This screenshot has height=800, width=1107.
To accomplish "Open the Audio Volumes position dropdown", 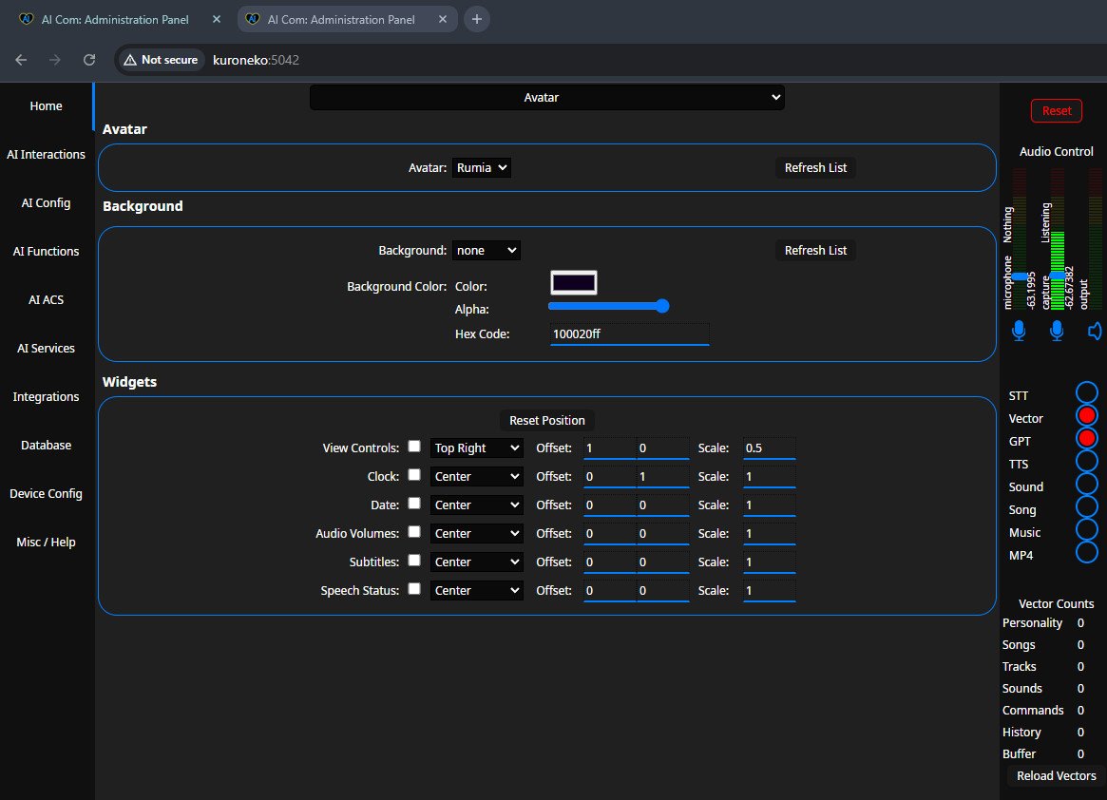I will click(x=477, y=533).
